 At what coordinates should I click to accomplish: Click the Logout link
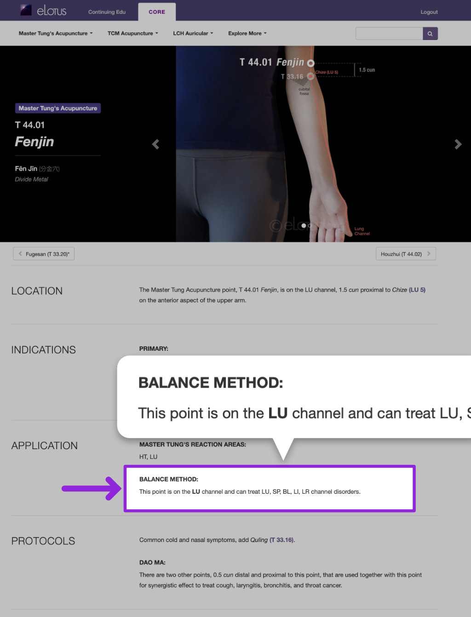[x=429, y=12]
